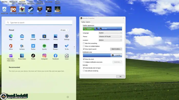Open the Elden Ring desktop shortcut
This screenshot has height=100, width=179.
(57, 10)
